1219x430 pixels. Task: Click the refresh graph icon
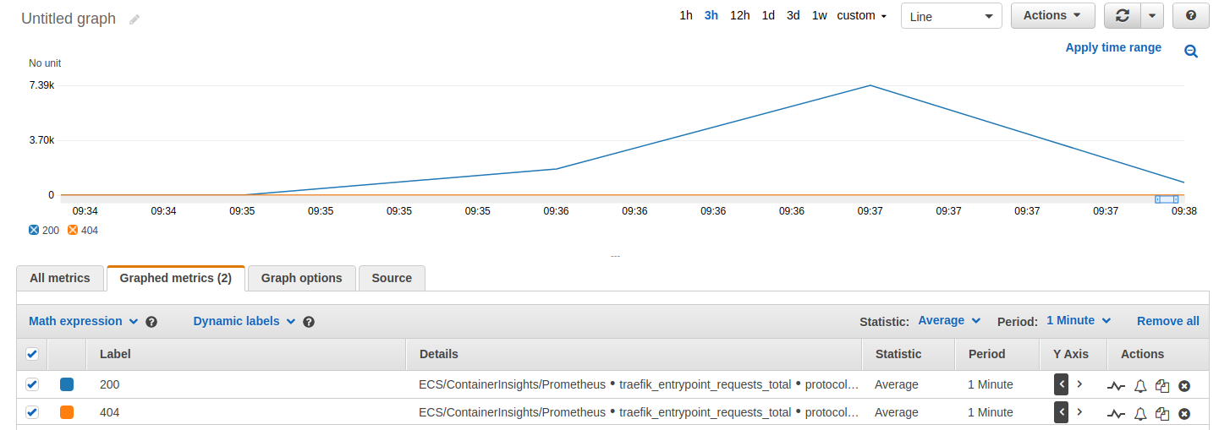point(1122,16)
